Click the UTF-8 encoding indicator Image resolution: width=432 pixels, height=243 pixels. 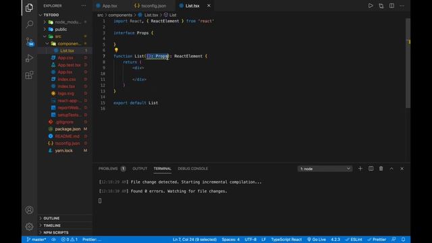[250, 240]
